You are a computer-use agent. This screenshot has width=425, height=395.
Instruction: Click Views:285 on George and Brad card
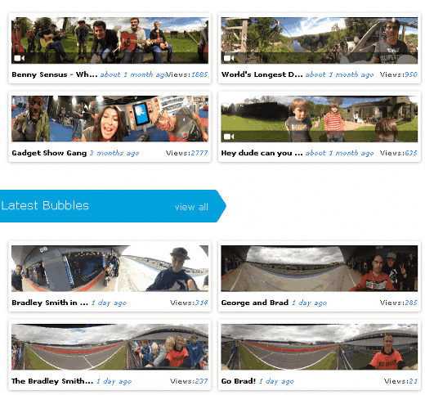pyautogui.click(x=399, y=303)
